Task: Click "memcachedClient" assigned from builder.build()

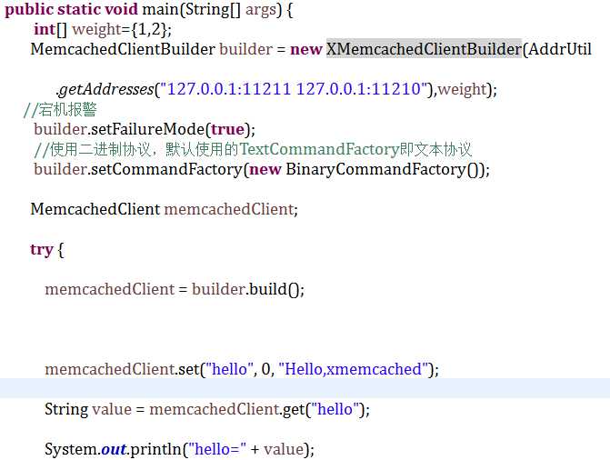Action: [x=110, y=289]
